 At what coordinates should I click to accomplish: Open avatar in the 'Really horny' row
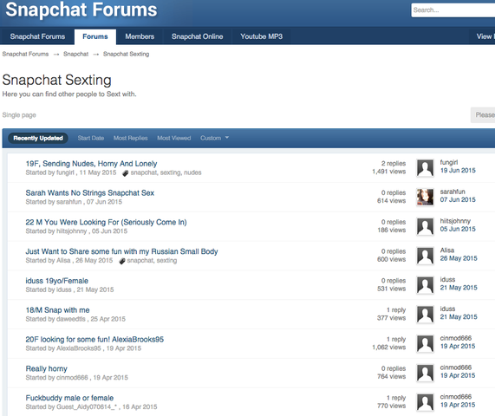coord(425,373)
